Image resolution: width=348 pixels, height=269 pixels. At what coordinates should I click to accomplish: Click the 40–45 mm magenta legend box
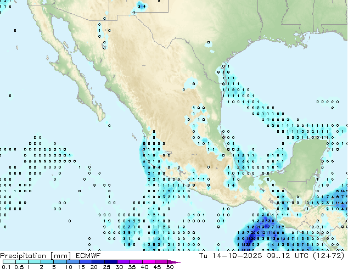click(149, 262)
